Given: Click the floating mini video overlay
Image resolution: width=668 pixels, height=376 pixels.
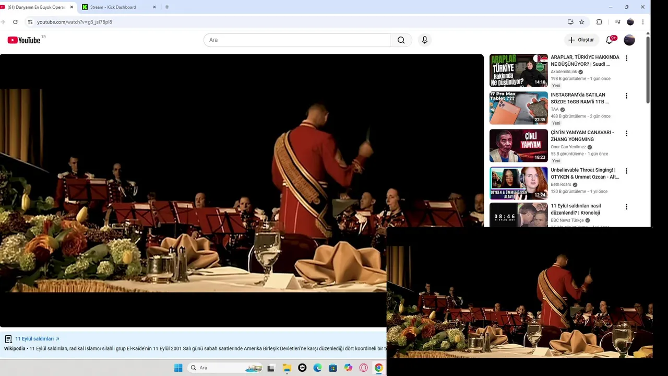Looking at the screenshot, I should coord(520,301).
